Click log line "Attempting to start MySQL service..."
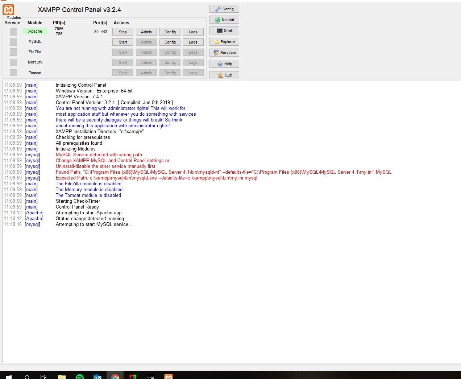Image resolution: width=461 pixels, height=379 pixels. [x=94, y=224]
